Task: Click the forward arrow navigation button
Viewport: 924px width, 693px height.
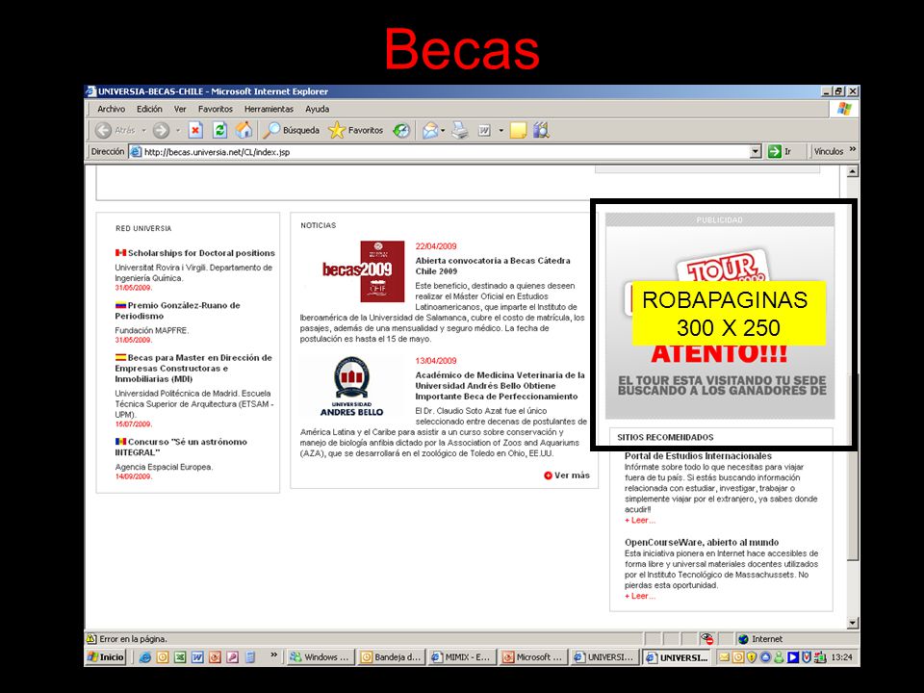Action: 161,130
